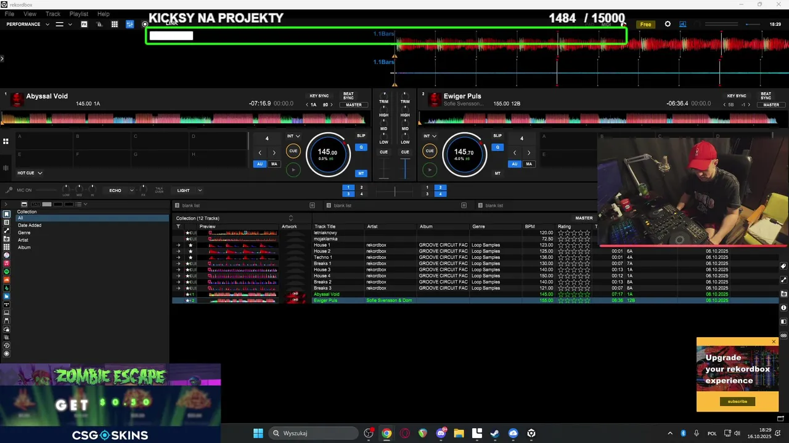Image resolution: width=789 pixels, height=443 pixels.
Task: Toggle KEY SYNC on deck 2
Action: click(x=737, y=96)
